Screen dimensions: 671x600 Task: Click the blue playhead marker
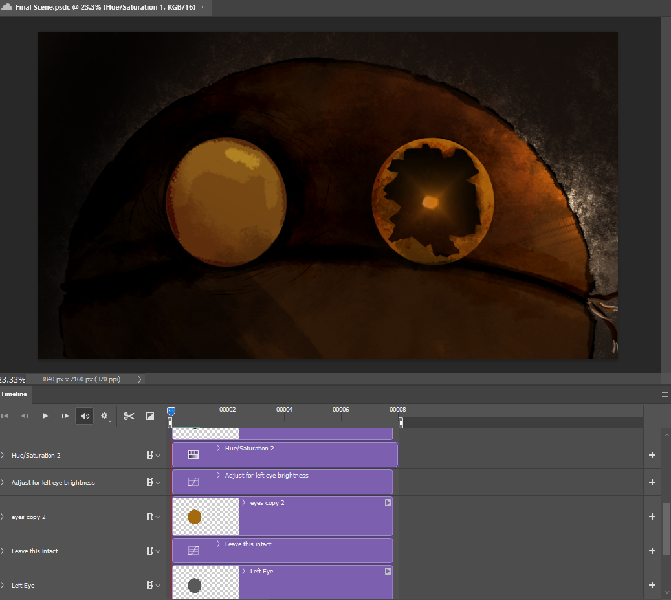tap(171, 411)
